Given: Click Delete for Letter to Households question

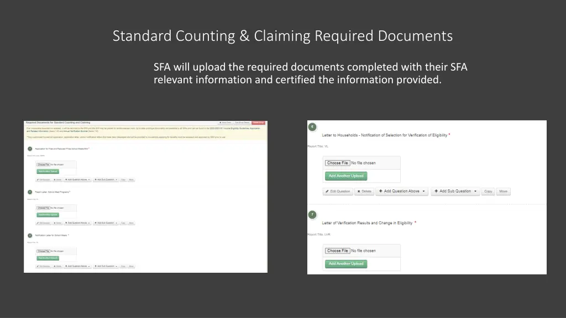Looking at the screenshot, I should point(364,192).
